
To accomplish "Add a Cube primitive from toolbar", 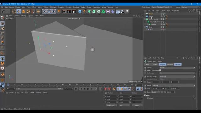I will click(79, 12).
